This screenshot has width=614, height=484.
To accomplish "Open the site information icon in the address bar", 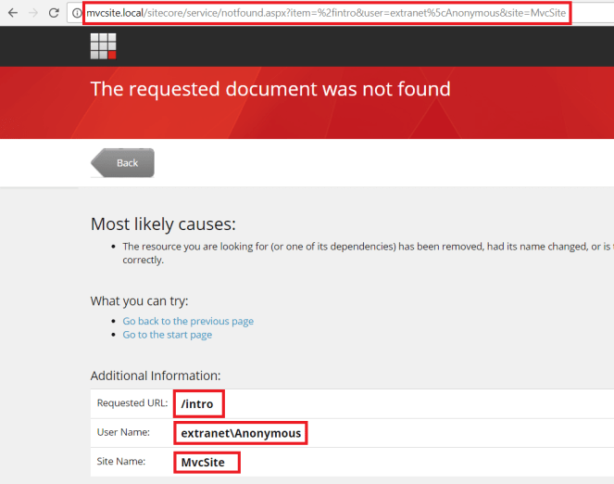I will [x=77, y=13].
